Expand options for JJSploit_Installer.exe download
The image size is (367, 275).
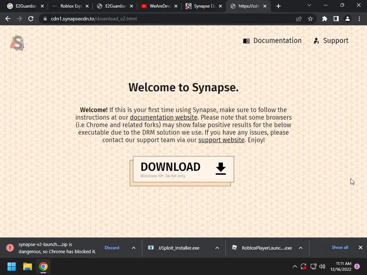coord(217,248)
